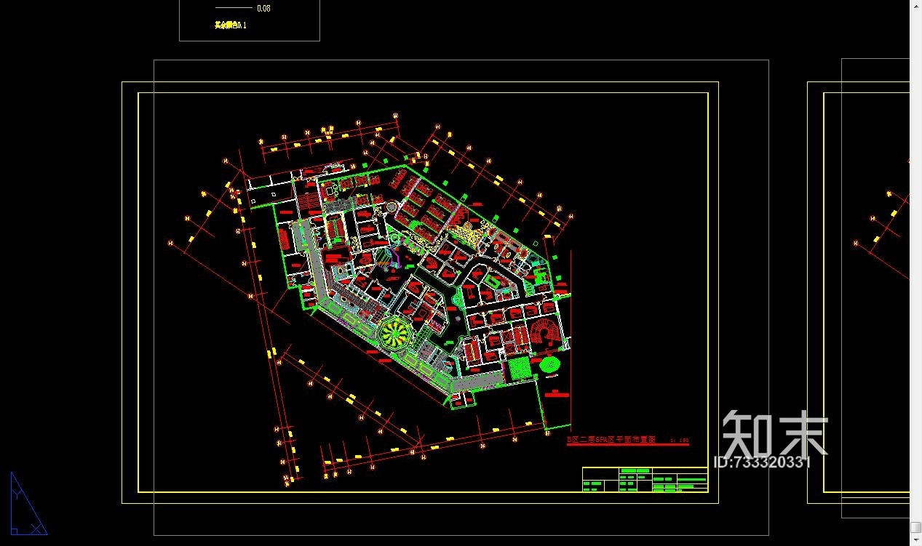Click the vertical scrollbar down arrow
Image resolution: width=922 pixels, height=546 pixels.
915,539
